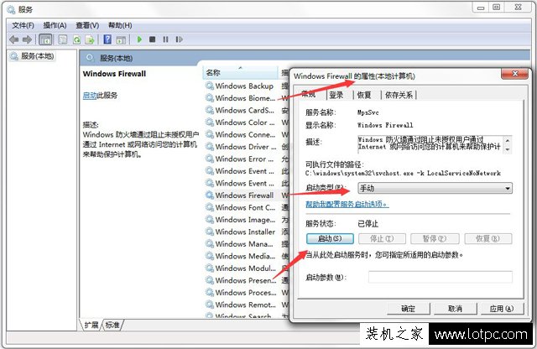
Task: Select Windows Image... service row
Action: (x=244, y=220)
